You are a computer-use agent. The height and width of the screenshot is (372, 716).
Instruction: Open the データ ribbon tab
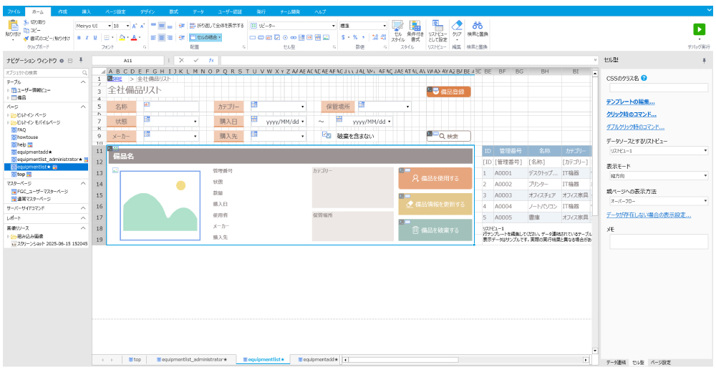pyautogui.click(x=198, y=12)
